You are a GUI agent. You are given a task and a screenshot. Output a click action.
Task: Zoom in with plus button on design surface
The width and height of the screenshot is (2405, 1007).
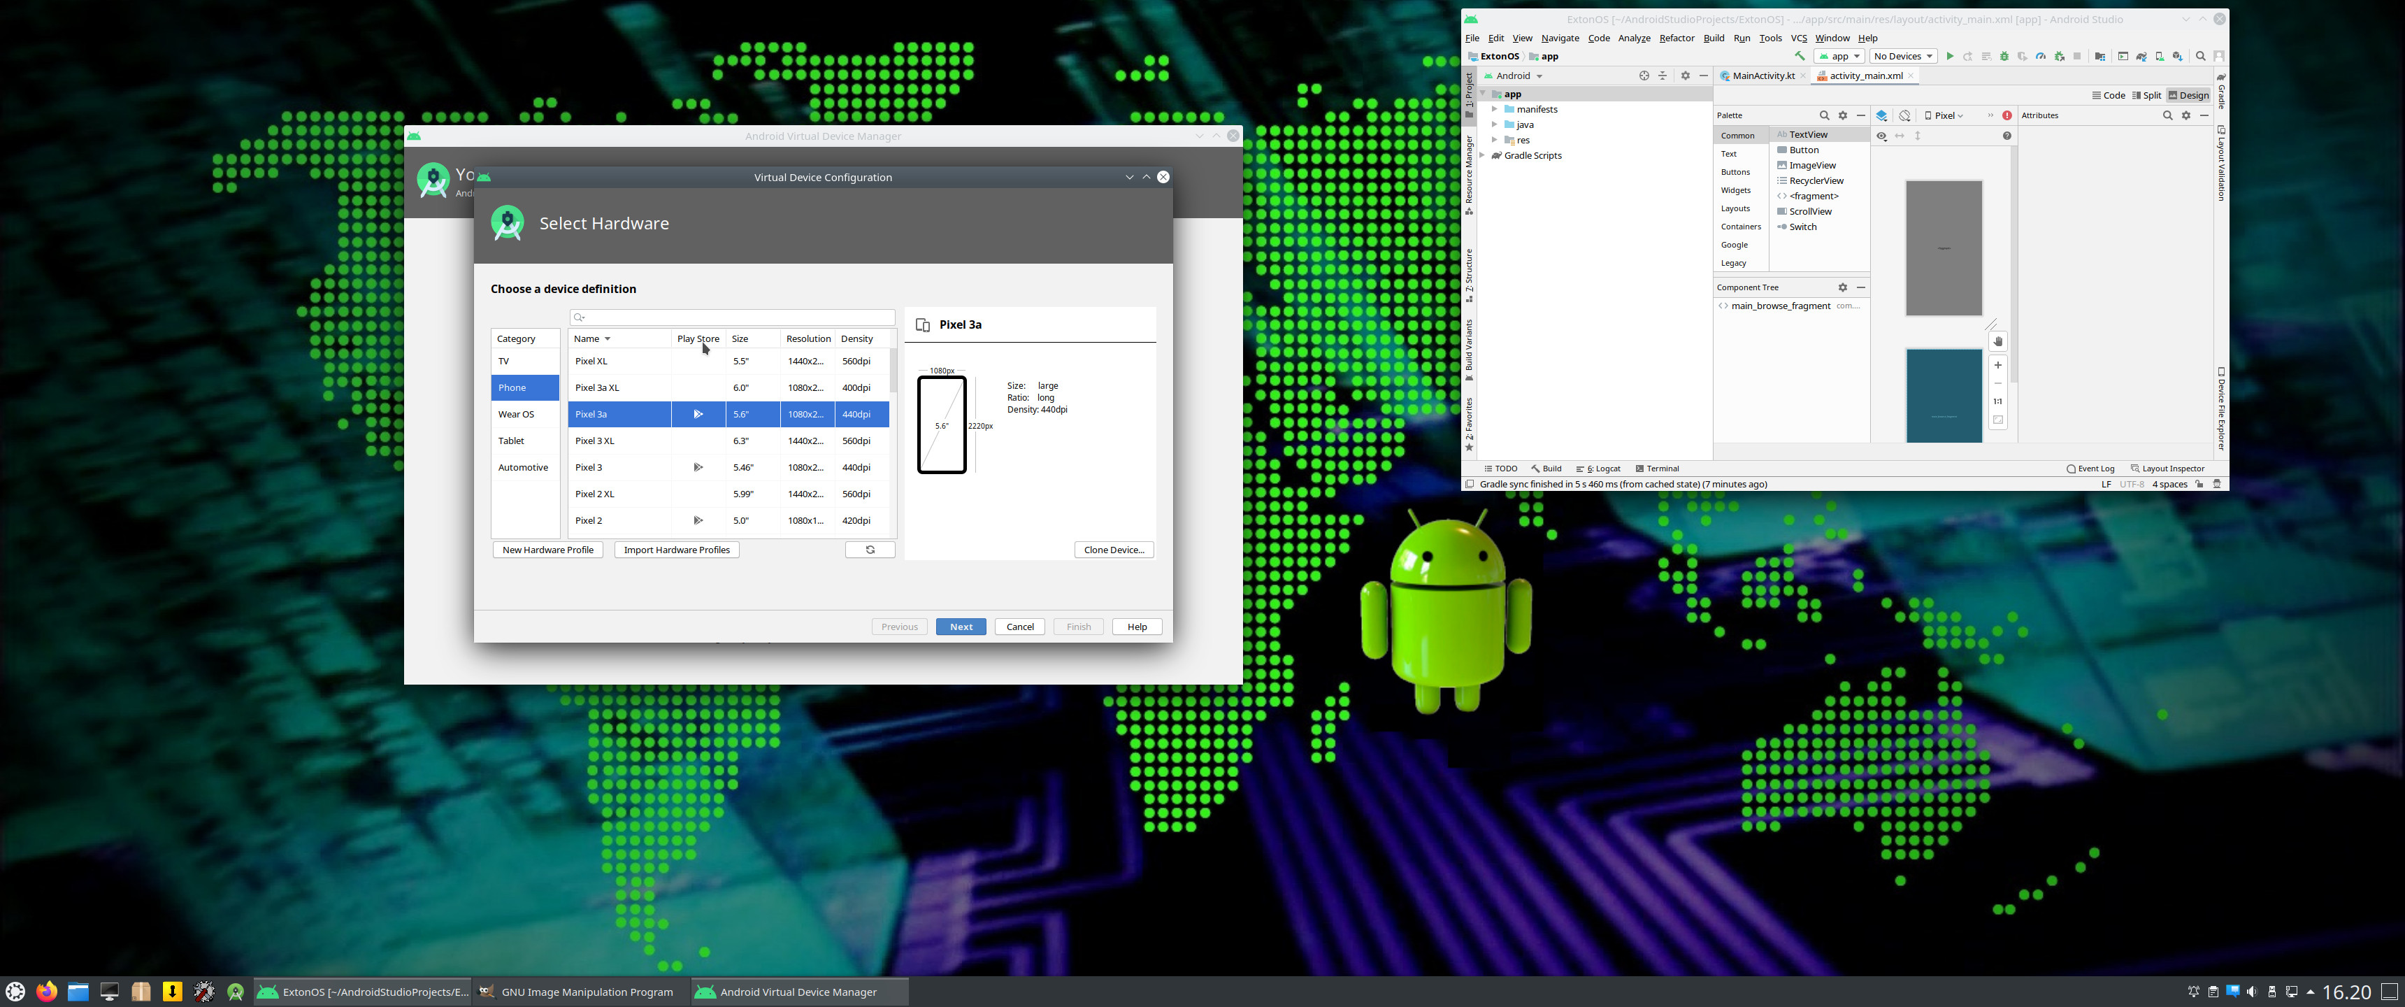(x=1998, y=365)
